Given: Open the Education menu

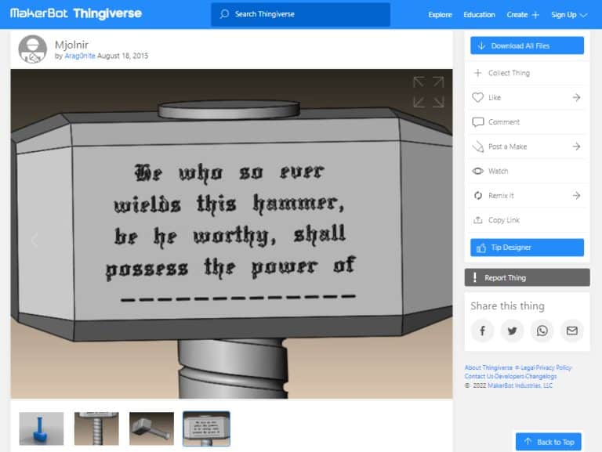Looking at the screenshot, I should pos(479,15).
